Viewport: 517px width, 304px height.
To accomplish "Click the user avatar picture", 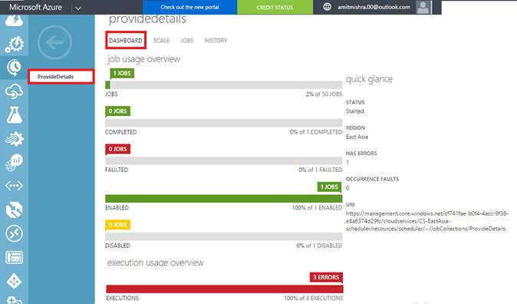I will [423, 7].
